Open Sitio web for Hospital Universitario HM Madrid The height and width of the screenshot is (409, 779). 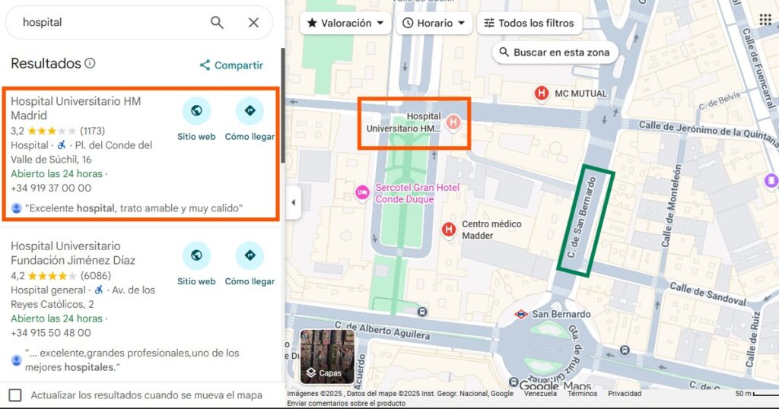pyautogui.click(x=196, y=112)
